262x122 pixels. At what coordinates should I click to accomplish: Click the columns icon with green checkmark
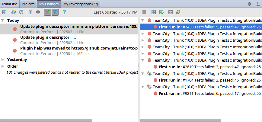(161, 12)
